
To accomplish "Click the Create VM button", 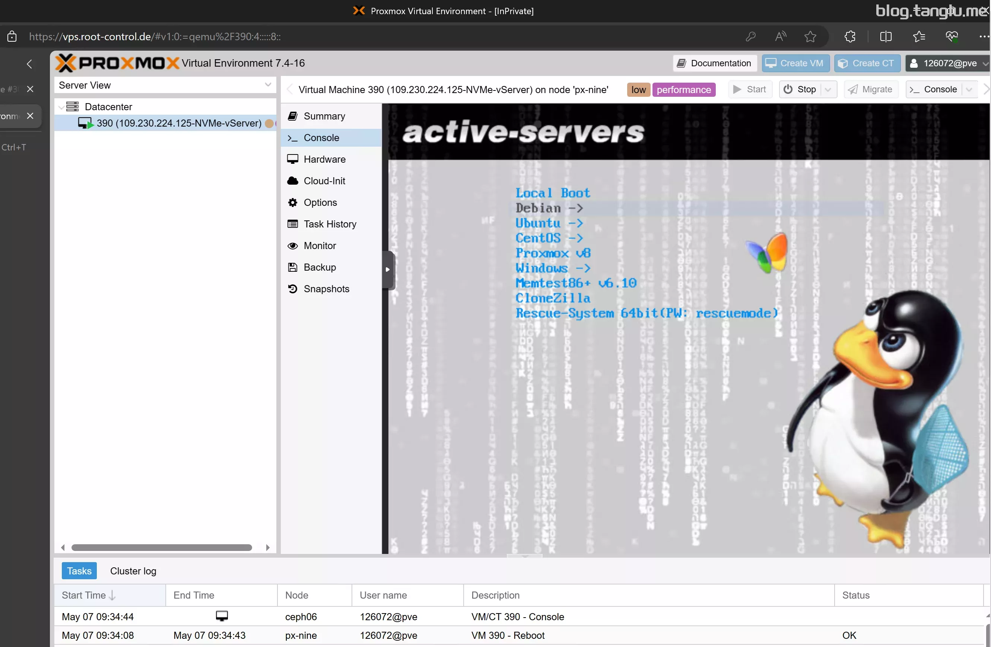I will [x=795, y=63].
